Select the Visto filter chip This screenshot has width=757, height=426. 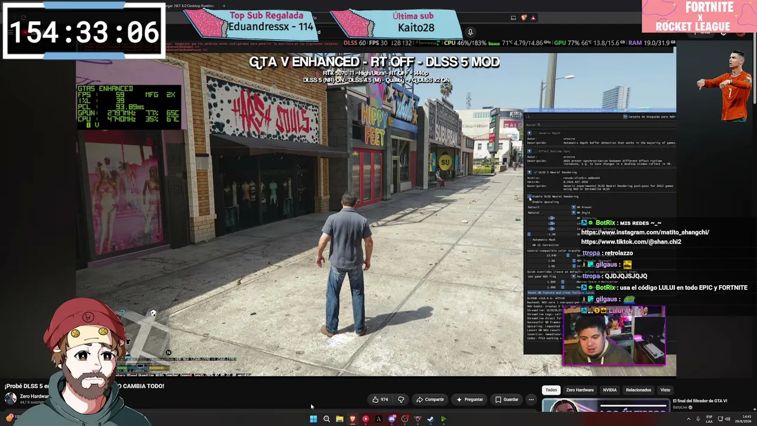[x=665, y=390]
